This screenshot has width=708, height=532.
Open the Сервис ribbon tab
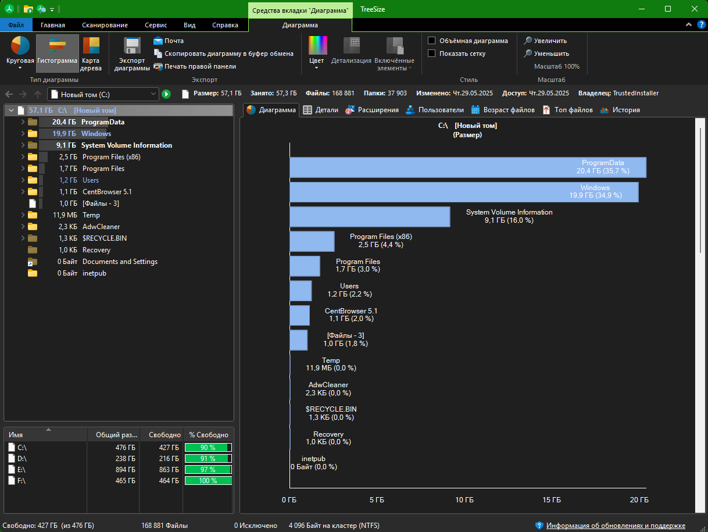tap(156, 25)
